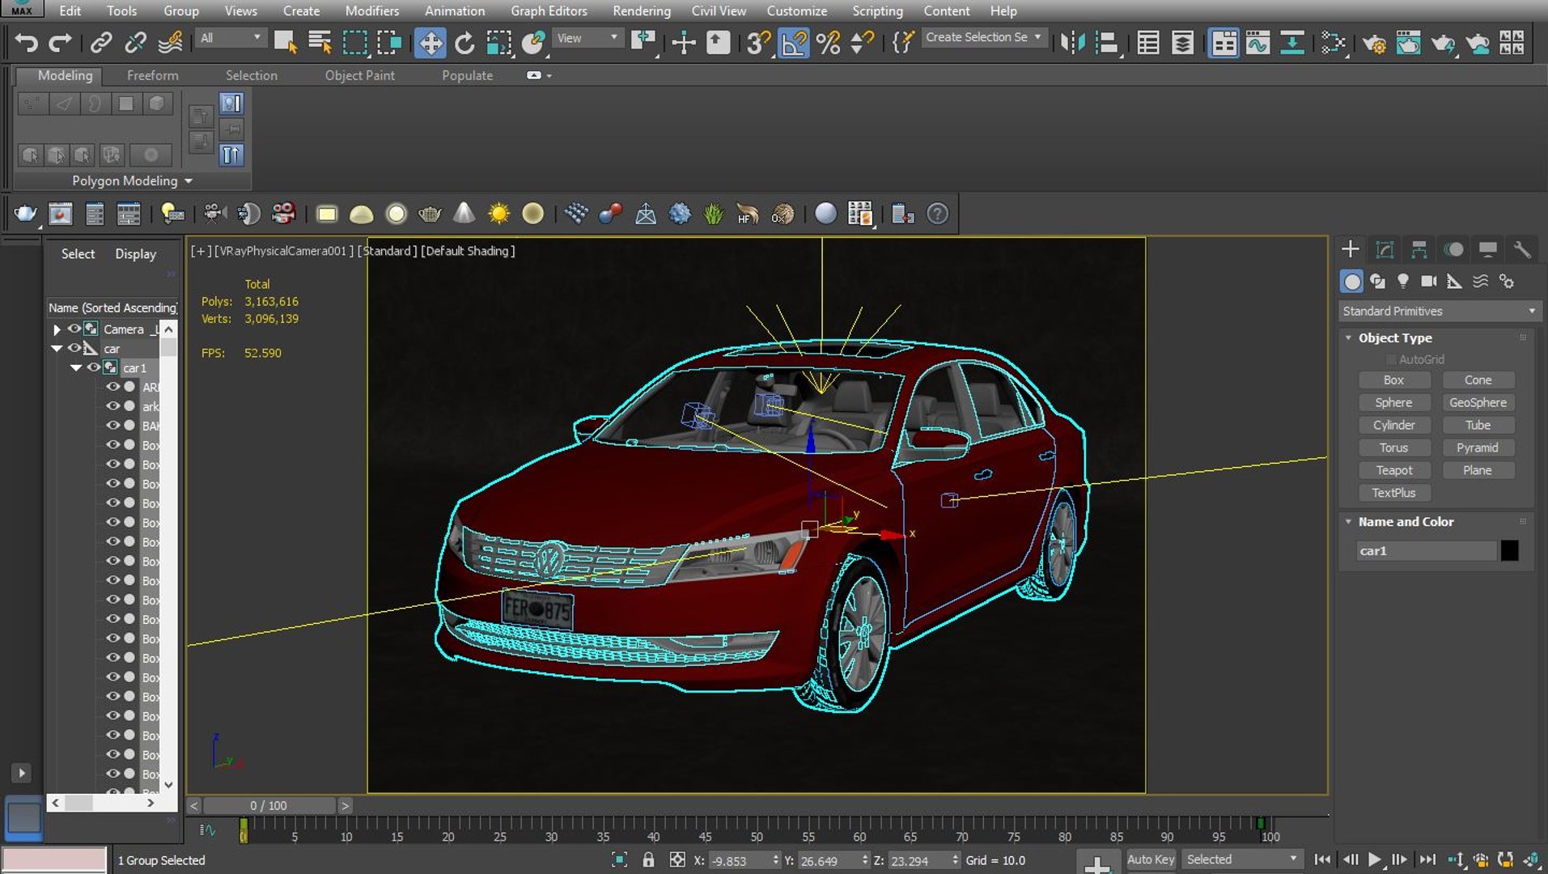Create a Teapot primitive button
1548x874 pixels.
pos(1393,470)
